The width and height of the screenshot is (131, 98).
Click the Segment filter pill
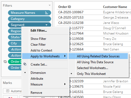[x=30, y=25]
